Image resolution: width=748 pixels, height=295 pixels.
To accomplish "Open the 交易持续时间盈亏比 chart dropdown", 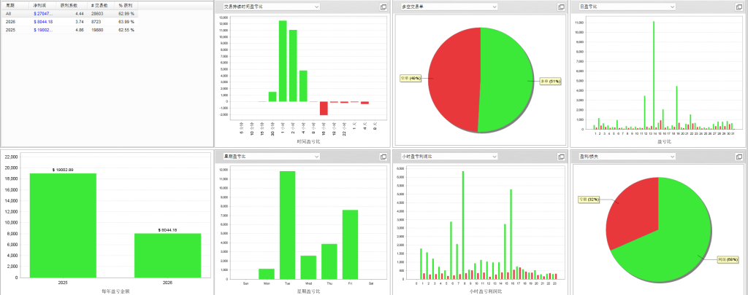I will tap(316, 7).
